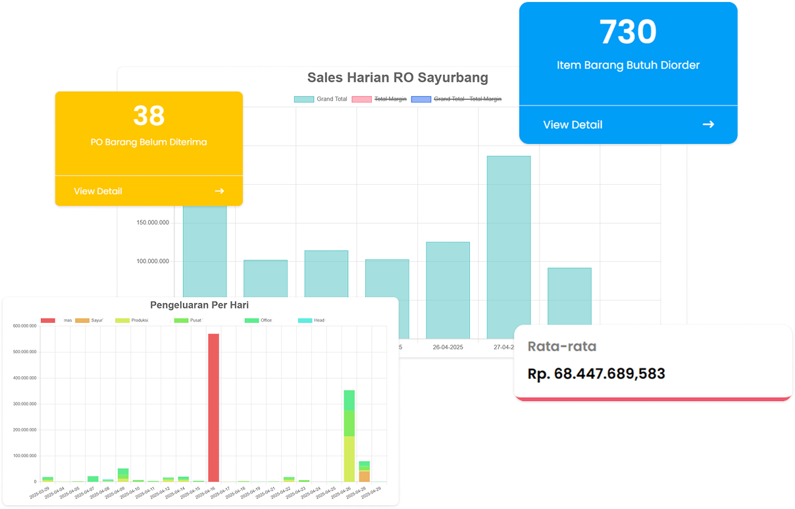The width and height of the screenshot is (795, 509).
Task: Hide the Produksi series in Pengeluaran chart
Action: coord(131,320)
